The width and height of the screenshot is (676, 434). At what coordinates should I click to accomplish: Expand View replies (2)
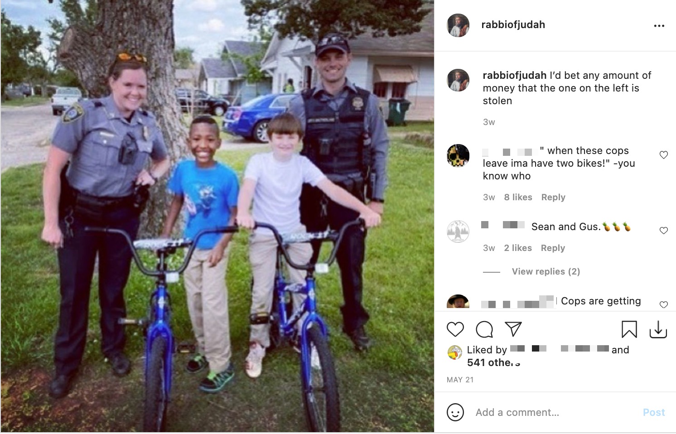pyautogui.click(x=546, y=271)
